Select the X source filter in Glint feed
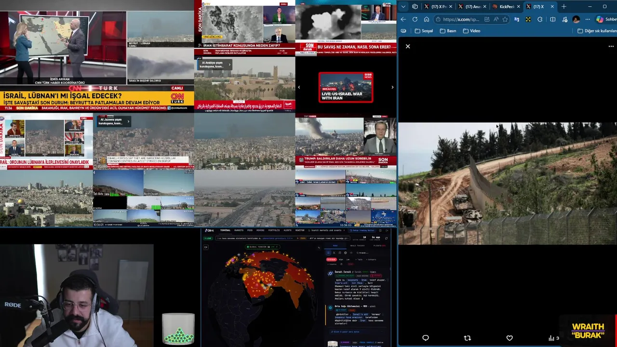 (x=334, y=253)
